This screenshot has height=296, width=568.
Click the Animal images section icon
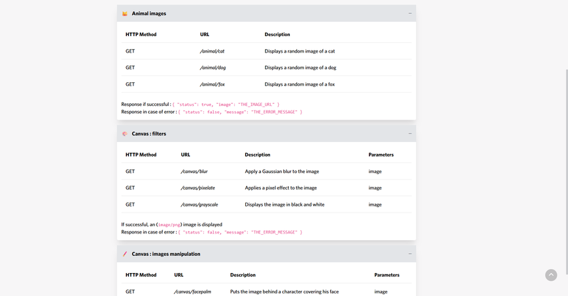point(125,13)
